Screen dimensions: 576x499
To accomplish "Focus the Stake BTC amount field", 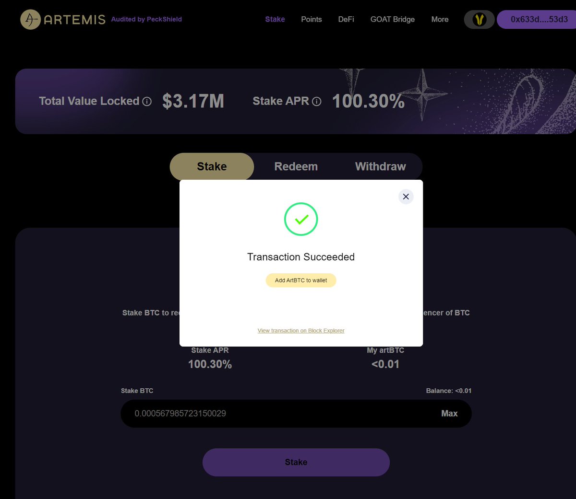I will 278,413.
